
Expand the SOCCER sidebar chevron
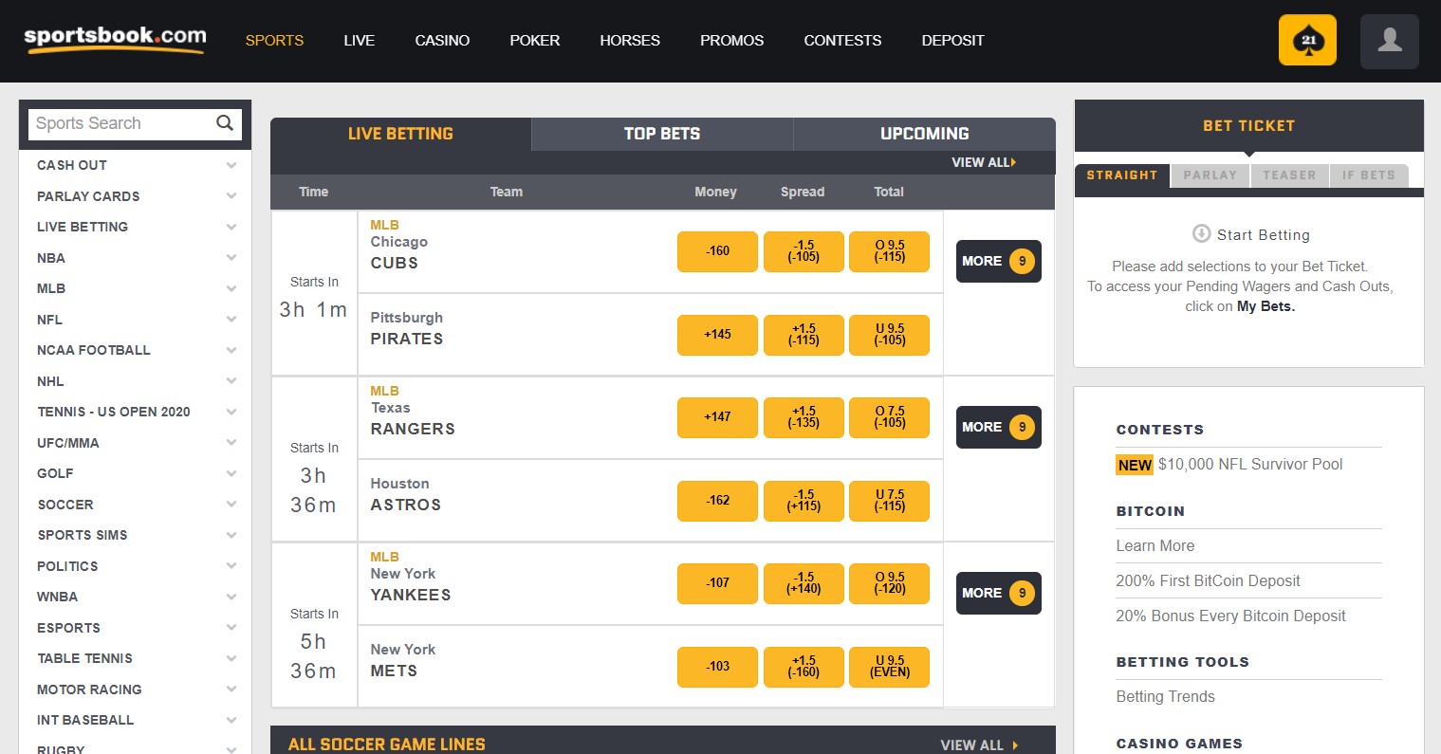pyautogui.click(x=231, y=505)
